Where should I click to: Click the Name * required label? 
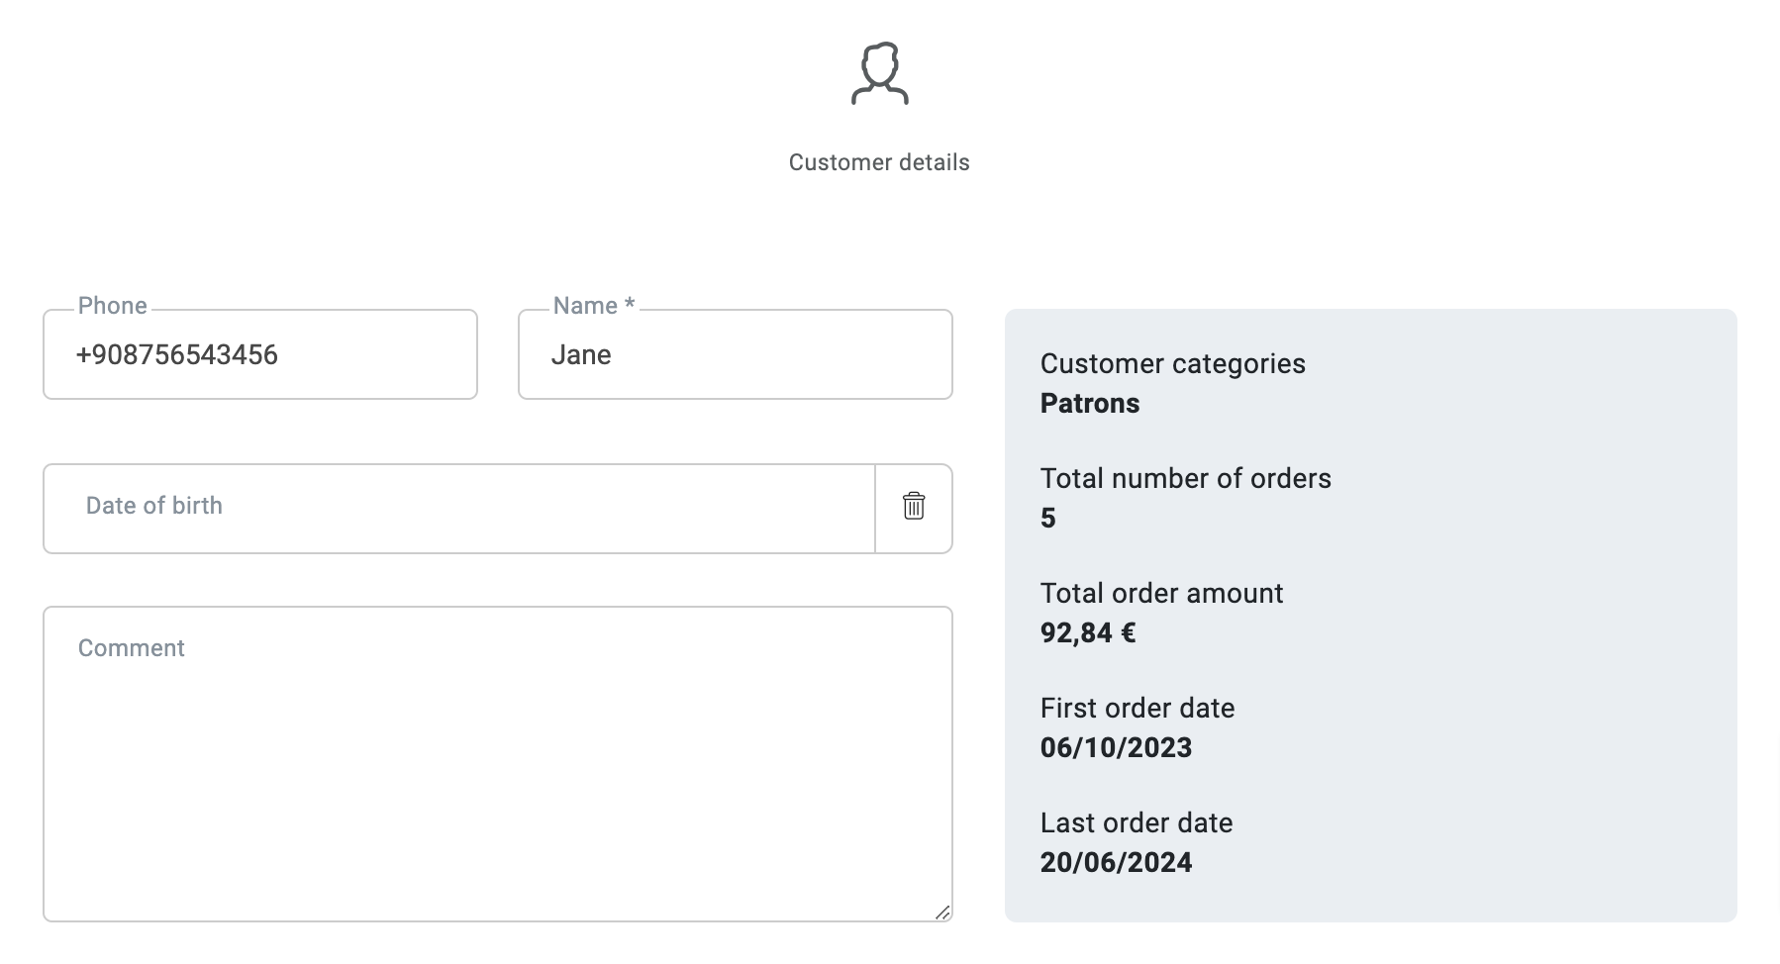pyautogui.click(x=593, y=306)
